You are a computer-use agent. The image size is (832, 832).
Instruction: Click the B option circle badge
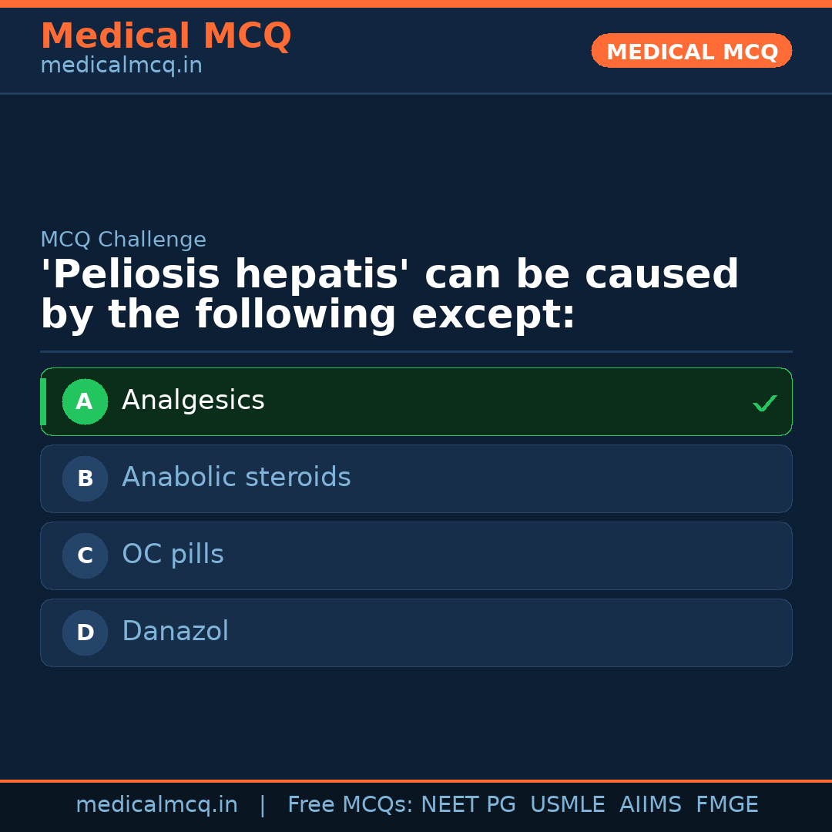point(85,478)
